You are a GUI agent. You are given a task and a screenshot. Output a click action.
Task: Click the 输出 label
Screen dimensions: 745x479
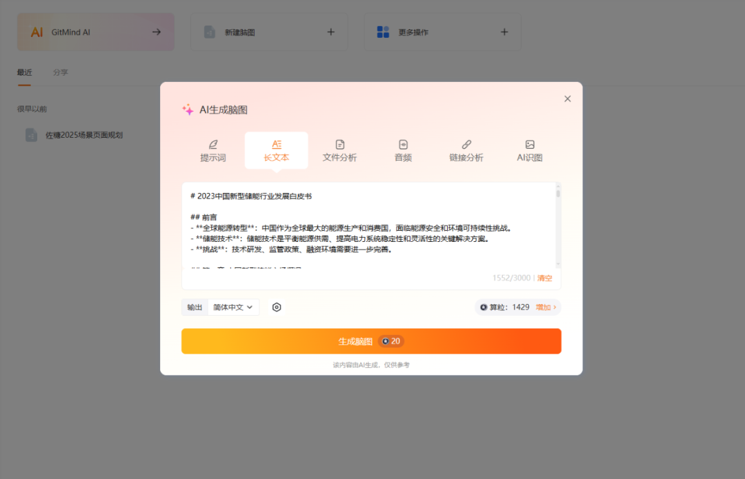(195, 307)
